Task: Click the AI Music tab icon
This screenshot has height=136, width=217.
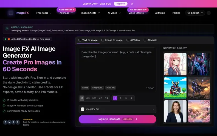Action: coord(145,40)
